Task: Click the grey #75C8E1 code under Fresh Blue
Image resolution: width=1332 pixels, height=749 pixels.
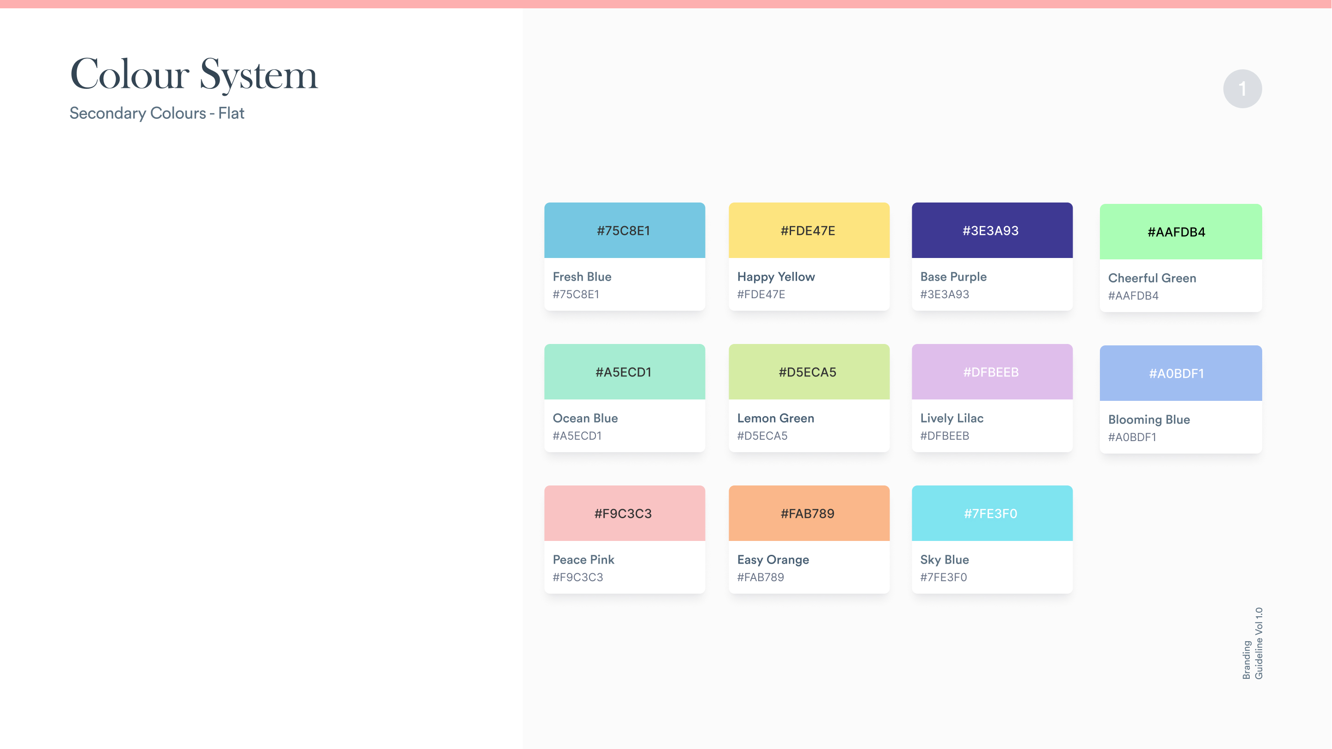Action: (576, 295)
